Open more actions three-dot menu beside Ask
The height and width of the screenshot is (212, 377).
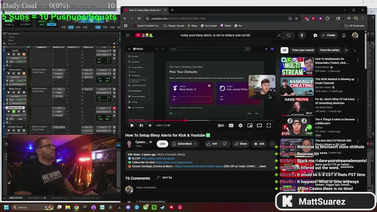click(x=272, y=144)
